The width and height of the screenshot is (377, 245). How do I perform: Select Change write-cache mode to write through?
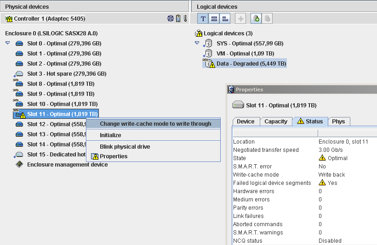pyautogui.click(x=155, y=124)
